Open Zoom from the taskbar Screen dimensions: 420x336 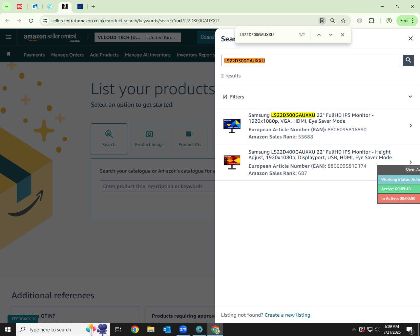183,329
